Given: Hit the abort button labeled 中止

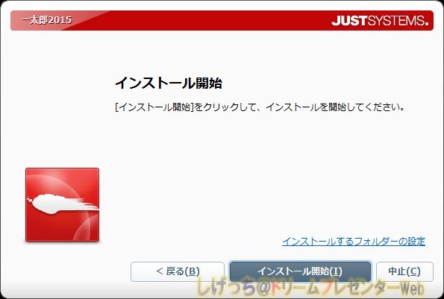Looking at the screenshot, I should coord(404,271).
